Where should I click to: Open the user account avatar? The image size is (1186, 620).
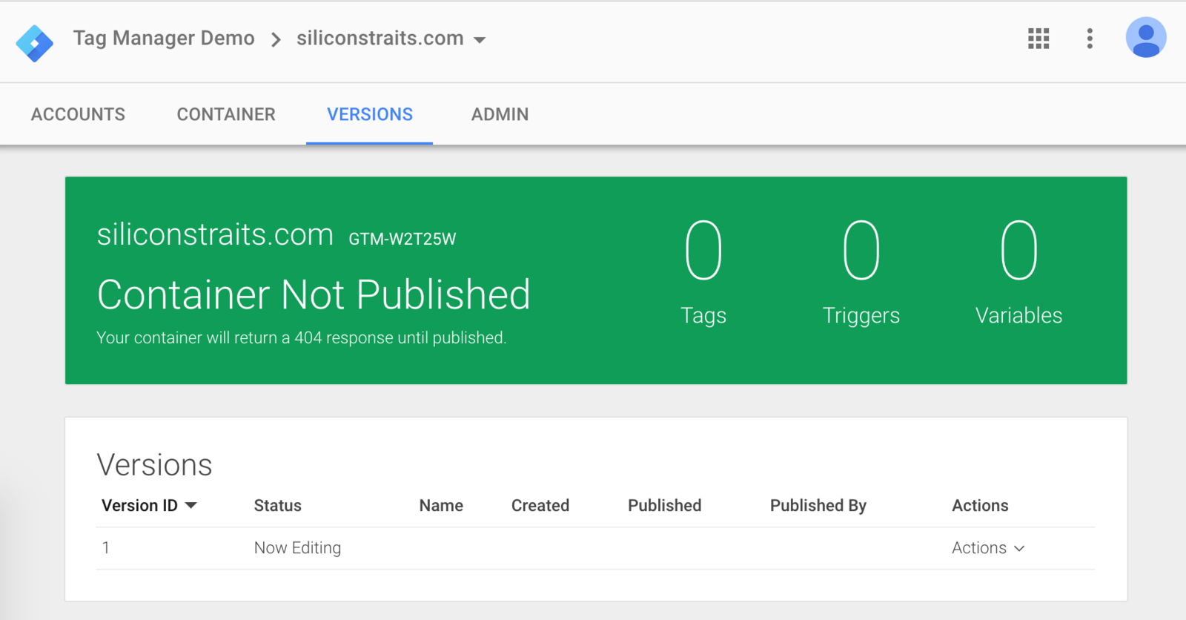1146,38
